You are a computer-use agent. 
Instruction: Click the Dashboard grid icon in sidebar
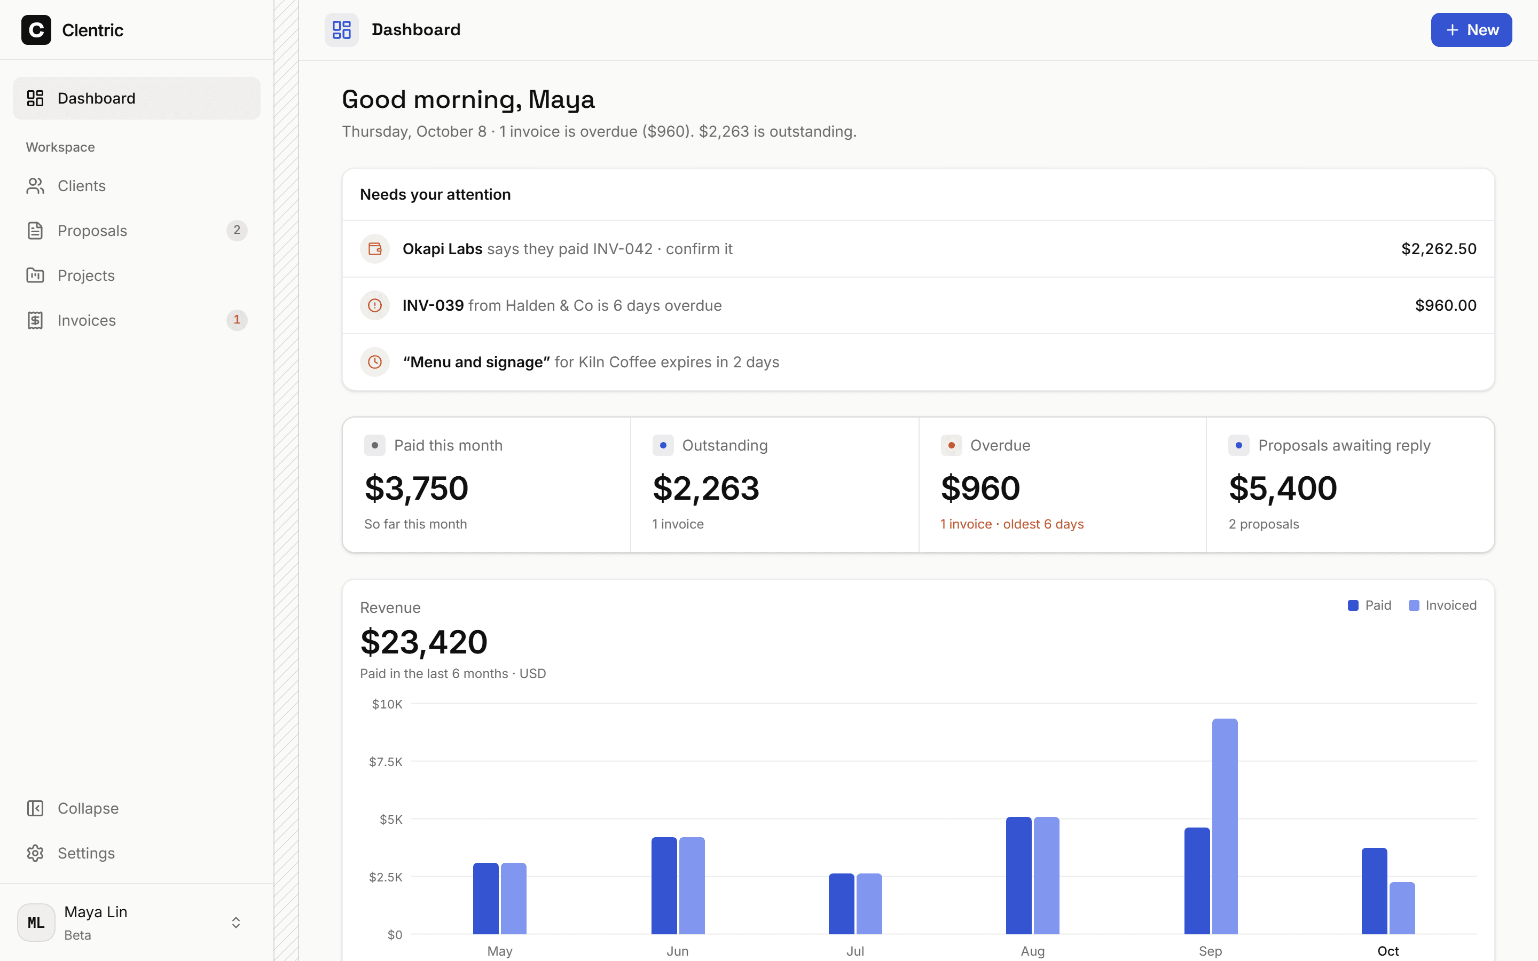tap(35, 98)
